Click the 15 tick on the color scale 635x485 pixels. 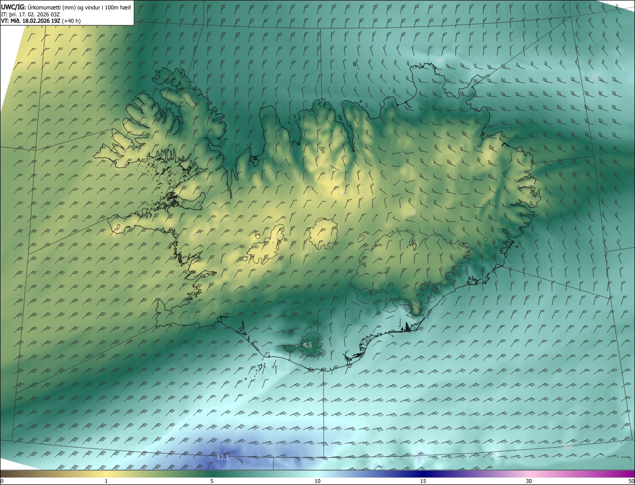pos(423,481)
